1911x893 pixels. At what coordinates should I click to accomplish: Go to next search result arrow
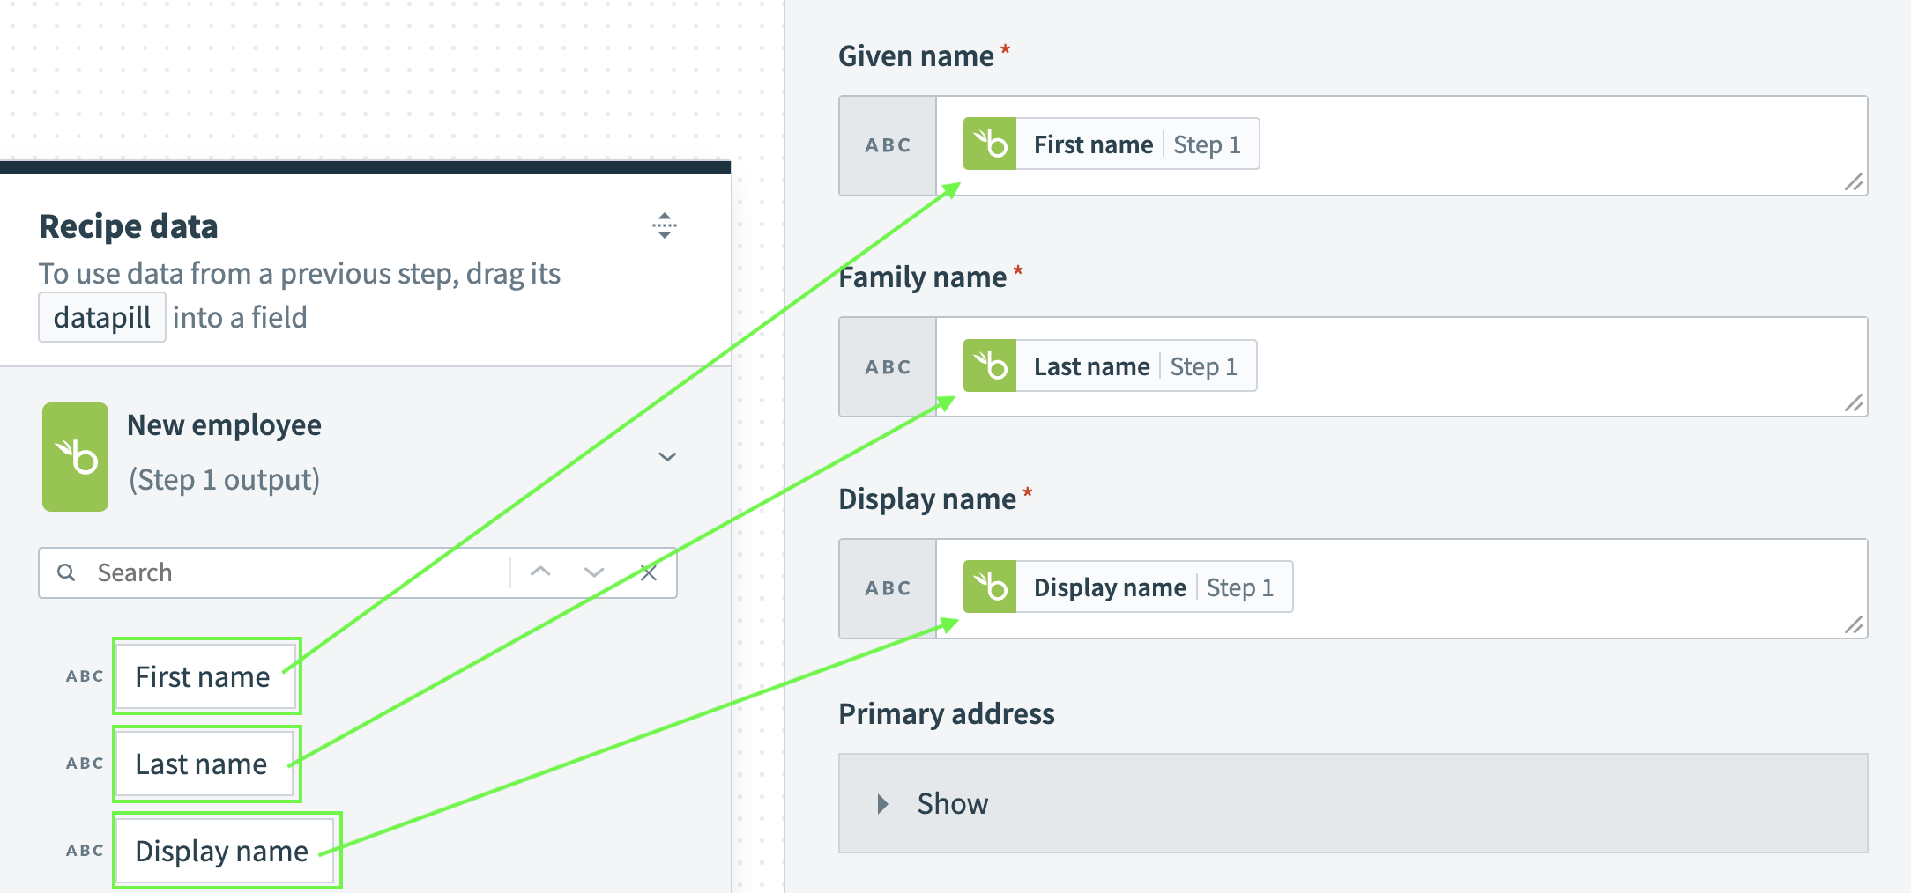pyautogui.click(x=594, y=572)
